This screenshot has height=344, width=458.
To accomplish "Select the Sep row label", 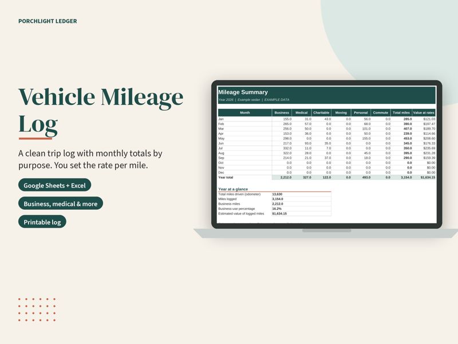I will point(221,158).
